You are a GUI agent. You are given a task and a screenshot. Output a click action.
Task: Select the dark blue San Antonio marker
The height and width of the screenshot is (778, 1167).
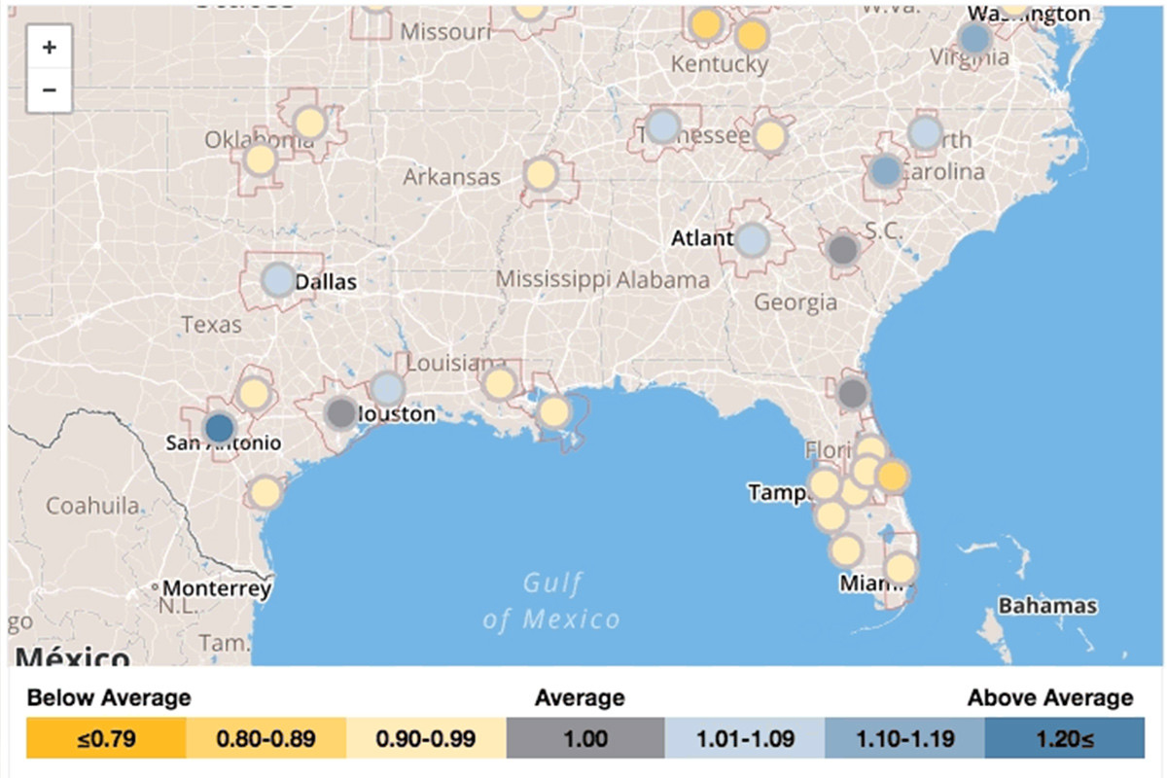point(220,427)
